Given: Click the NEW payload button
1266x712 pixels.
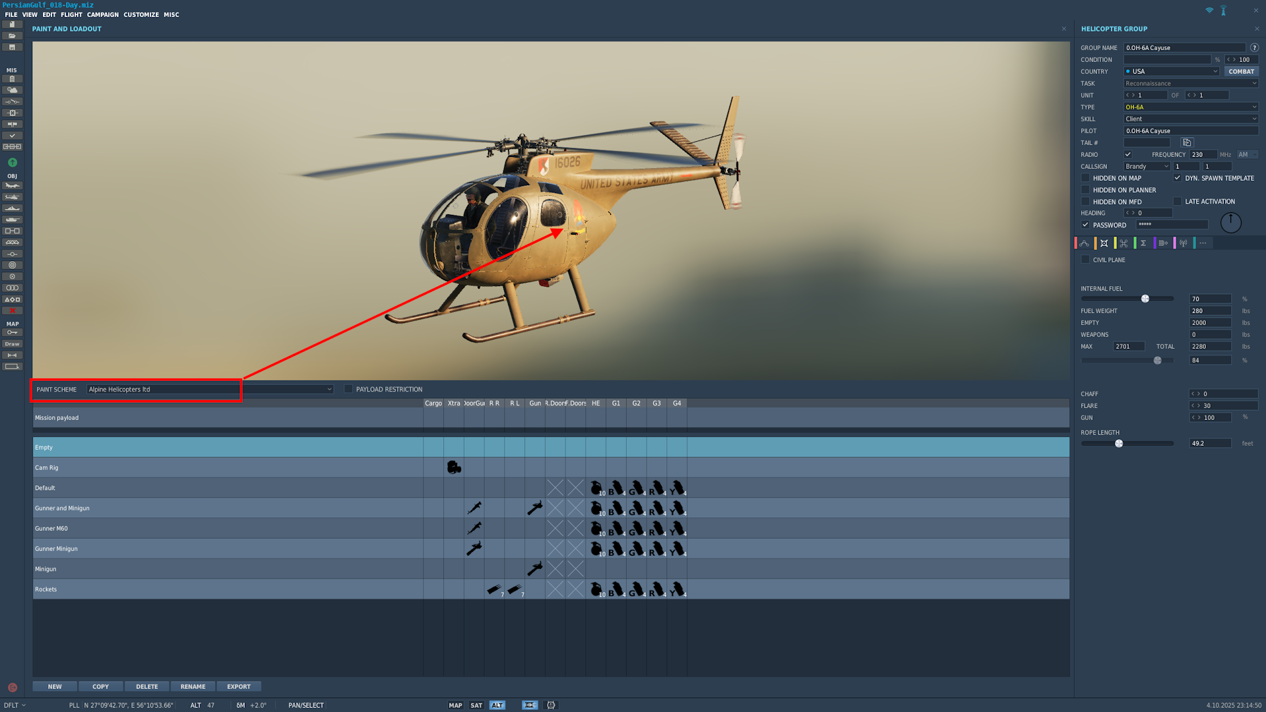Looking at the screenshot, I should click(55, 686).
